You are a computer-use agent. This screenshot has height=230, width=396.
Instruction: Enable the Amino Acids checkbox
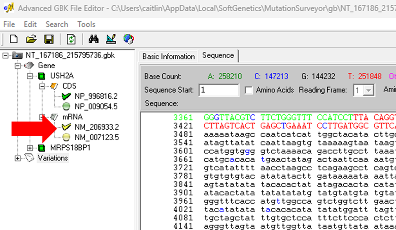(x=249, y=90)
